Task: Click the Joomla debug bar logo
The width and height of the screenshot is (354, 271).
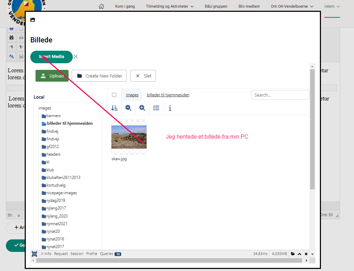Action: tap(34, 254)
